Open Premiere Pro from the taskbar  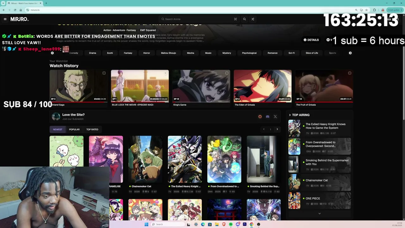(x=245, y=224)
